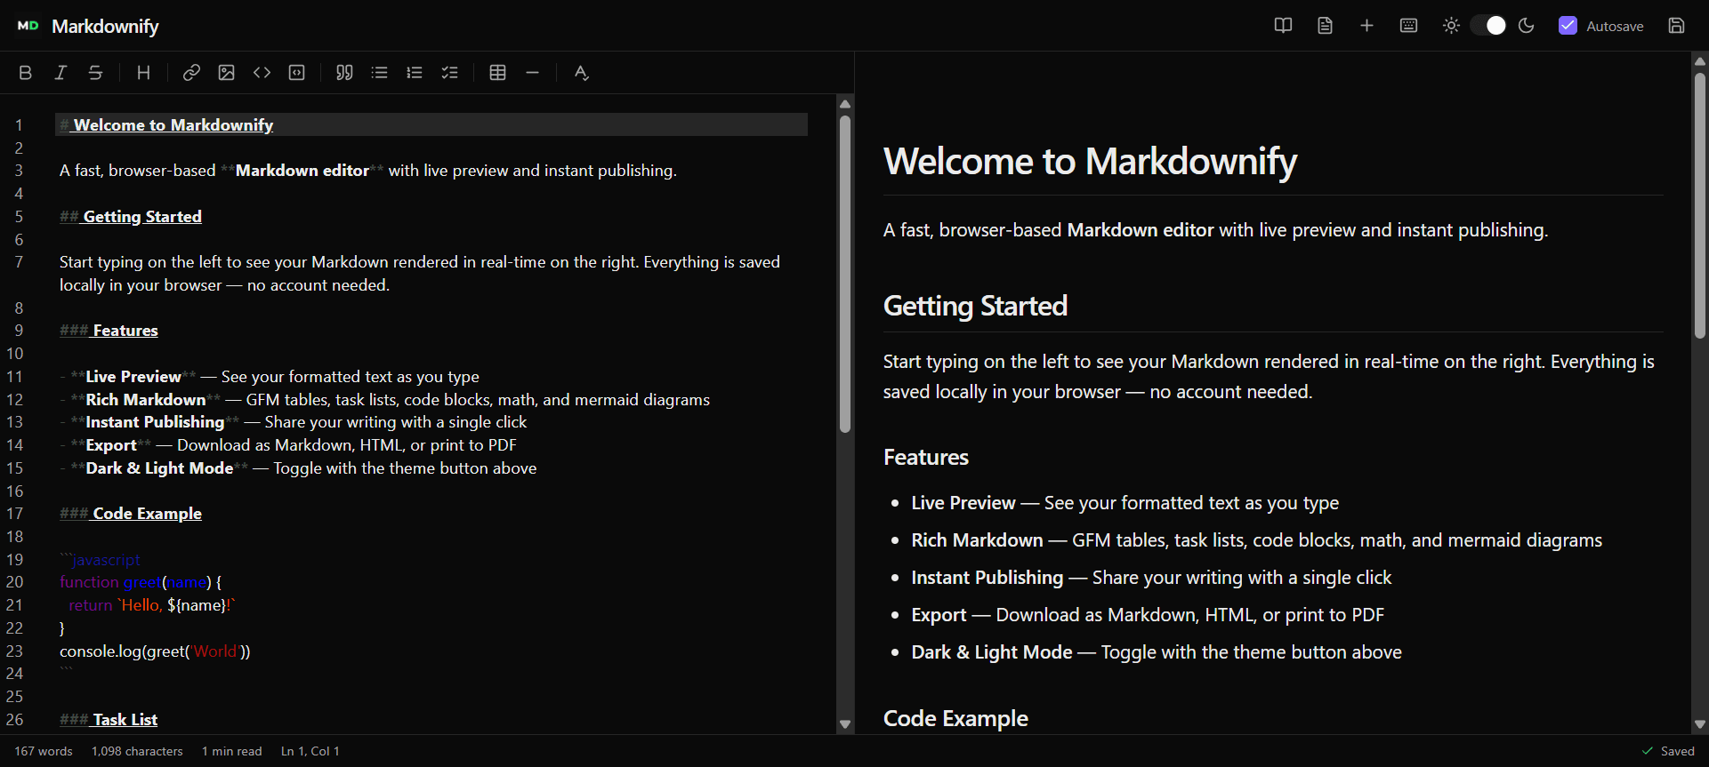Viewport: 1709px width, 767px height.
Task: Click the moon dark-mode icon
Action: 1527,26
